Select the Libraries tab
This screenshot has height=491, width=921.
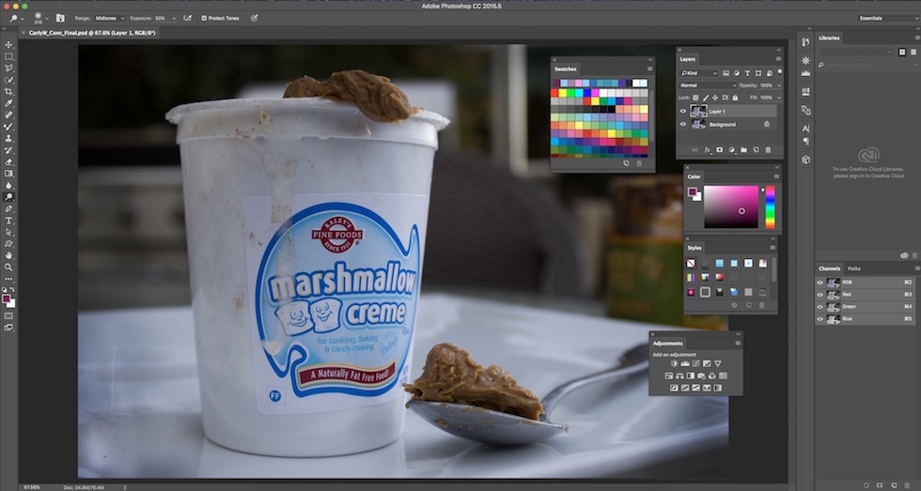point(829,38)
